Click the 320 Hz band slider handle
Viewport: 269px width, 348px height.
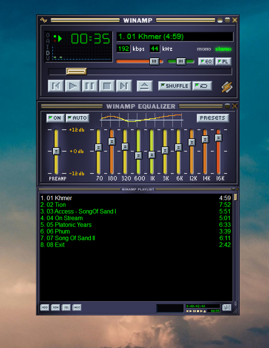click(125, 147)
